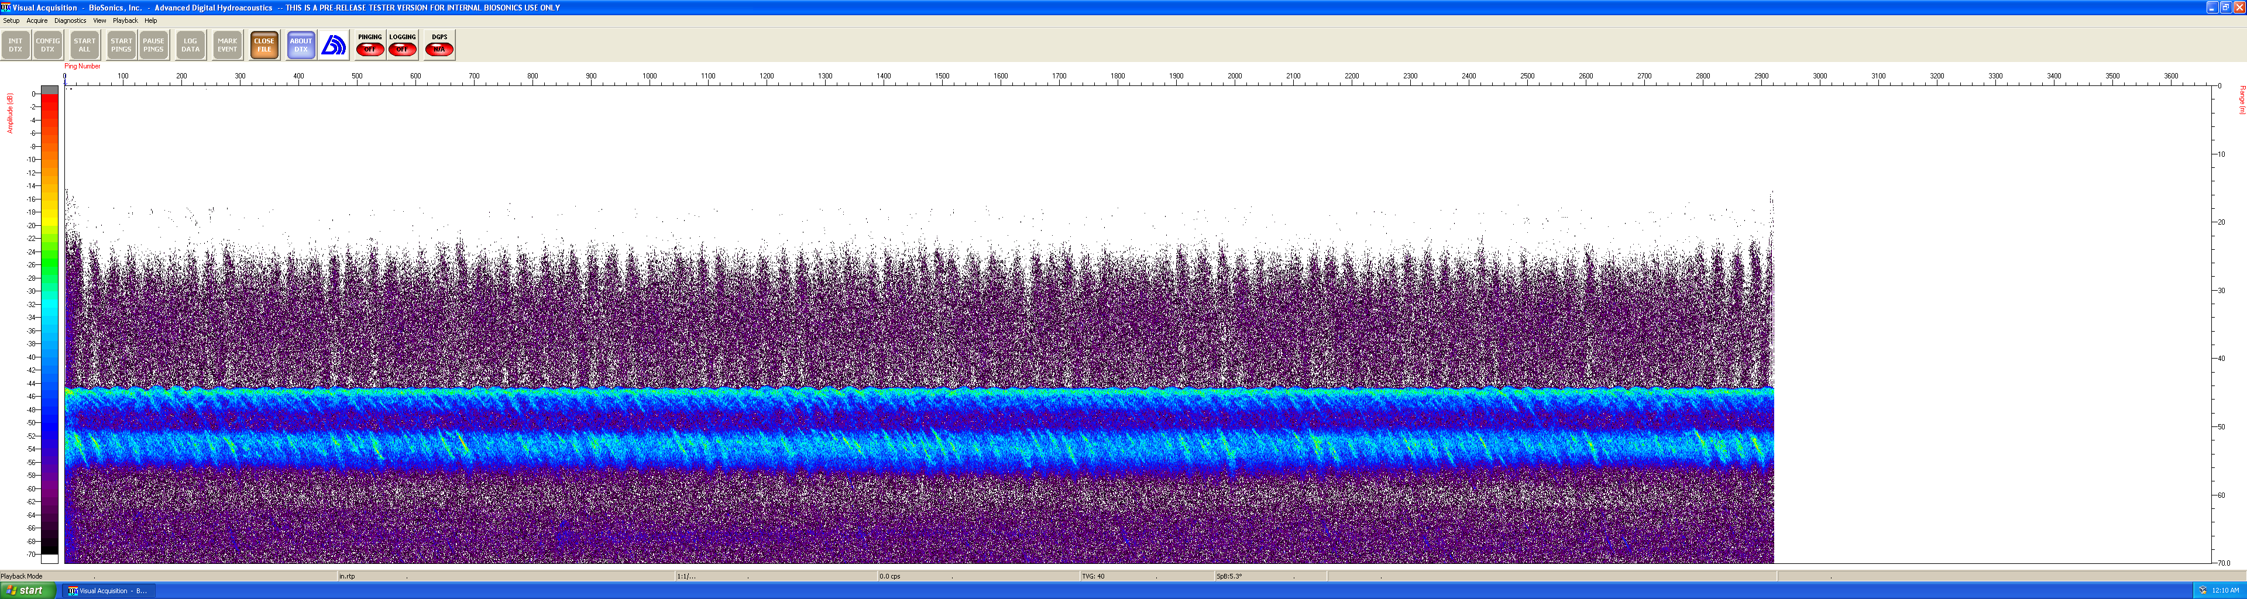This screenshot has width=2247, height=599.
Task: Click the 0.0 cps status bar entry
Action: click(x=889, y=576)
